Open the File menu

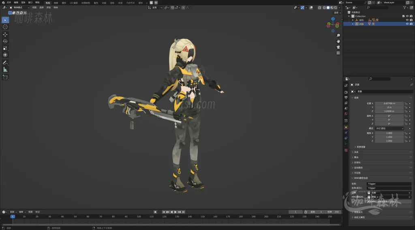tap(9, 3)
